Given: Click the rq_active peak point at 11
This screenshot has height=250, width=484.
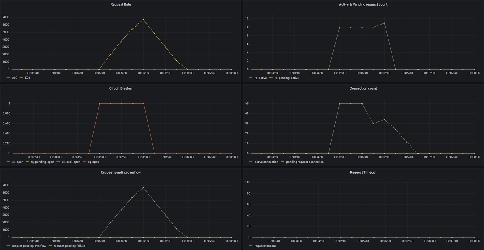Looking at the screenshot, I should [x=384, y=23].
